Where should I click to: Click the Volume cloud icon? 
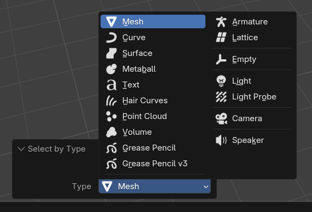click(111, 132)
